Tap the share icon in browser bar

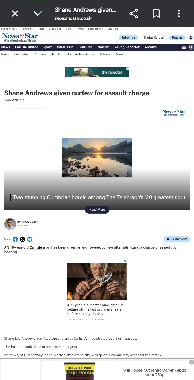click(x=134, y=13)
